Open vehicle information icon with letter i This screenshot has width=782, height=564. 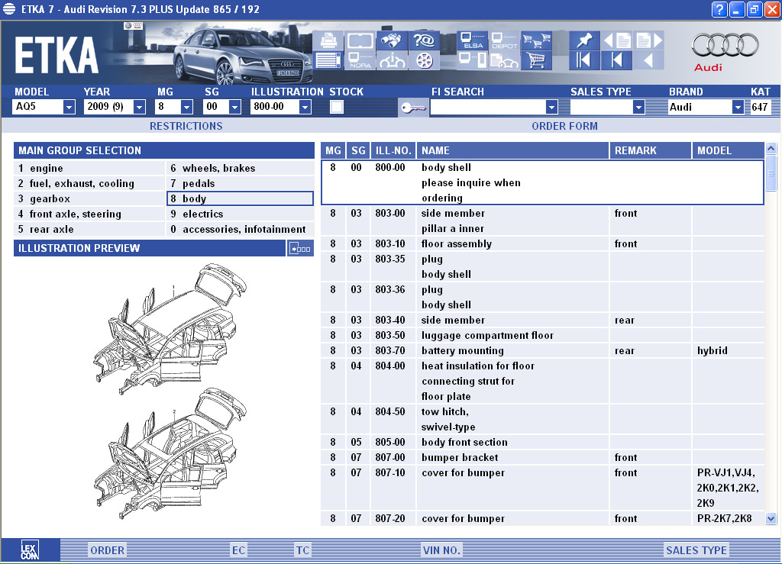tap(392, 61)
